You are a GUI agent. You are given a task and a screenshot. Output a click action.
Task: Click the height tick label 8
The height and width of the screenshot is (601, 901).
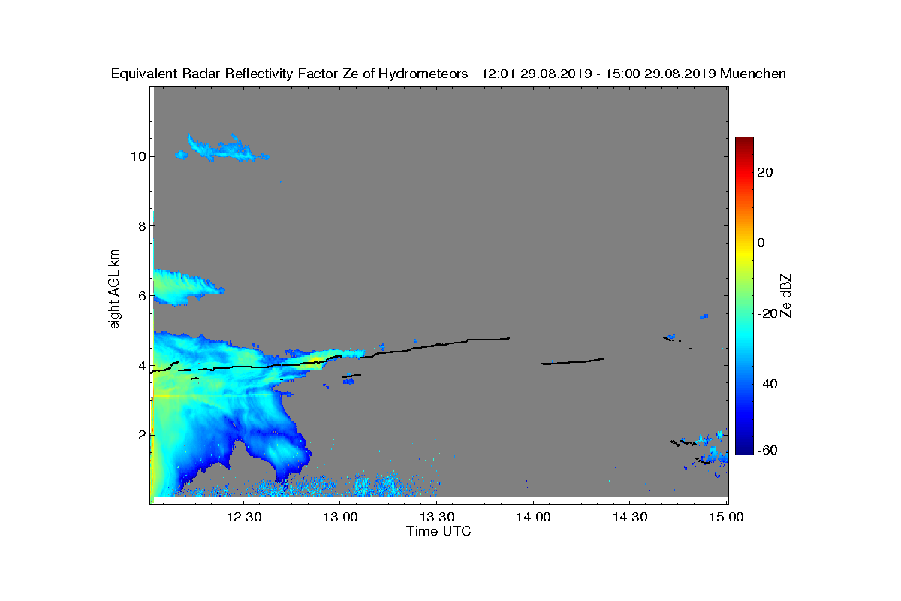point(143,226)
